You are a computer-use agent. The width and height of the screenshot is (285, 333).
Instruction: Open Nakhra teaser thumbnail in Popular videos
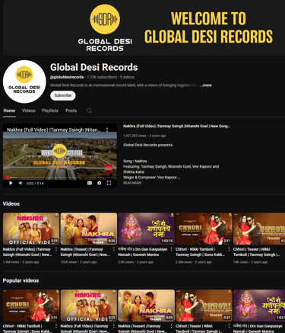tap(146, 306)
